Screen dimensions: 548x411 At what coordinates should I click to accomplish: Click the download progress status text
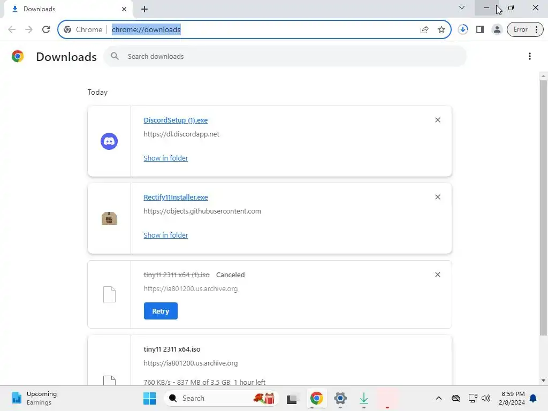click(204, 382)
